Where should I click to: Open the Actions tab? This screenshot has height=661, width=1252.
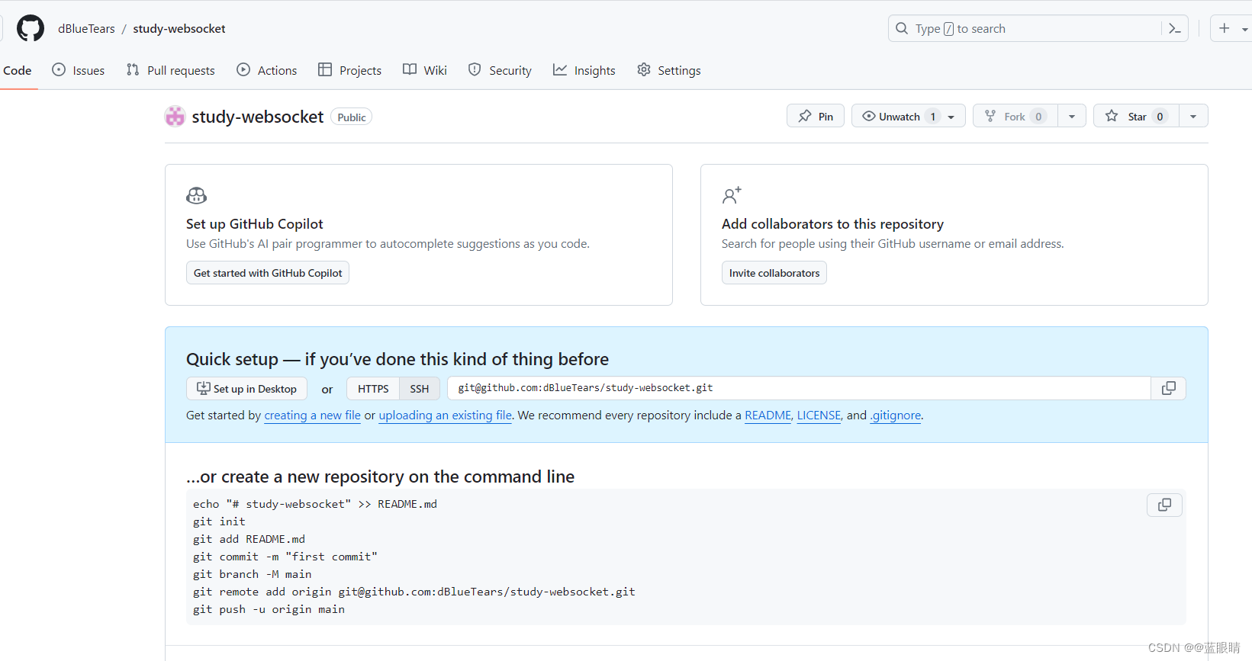267,70
